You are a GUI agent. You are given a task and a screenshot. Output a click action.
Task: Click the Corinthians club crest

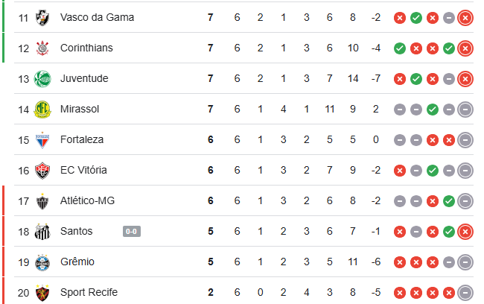coord(42,48)
